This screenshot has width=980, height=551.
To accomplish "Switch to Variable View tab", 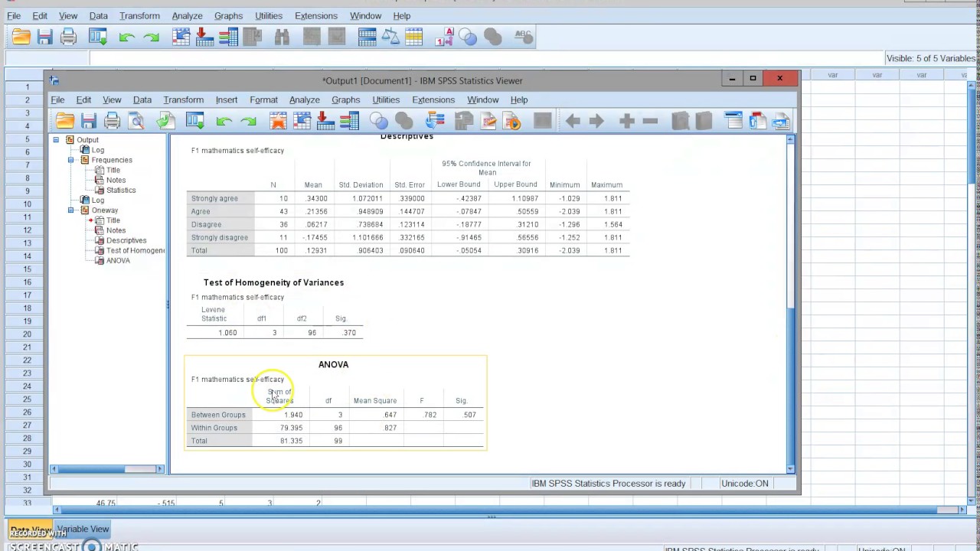I will tap(83, 529).
